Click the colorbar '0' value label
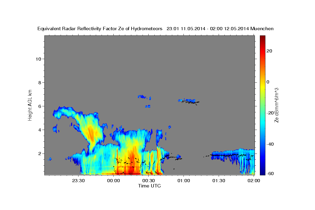Viewport: 315px width, 210px height. [x=268, y=82]
